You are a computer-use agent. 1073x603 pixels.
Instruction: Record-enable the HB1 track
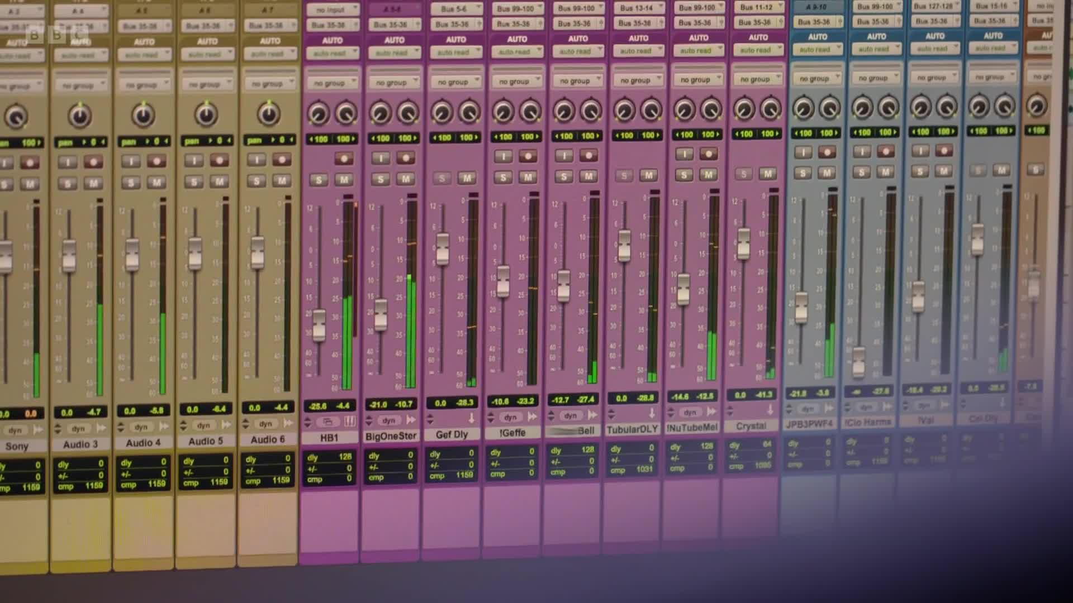(344, 159)
